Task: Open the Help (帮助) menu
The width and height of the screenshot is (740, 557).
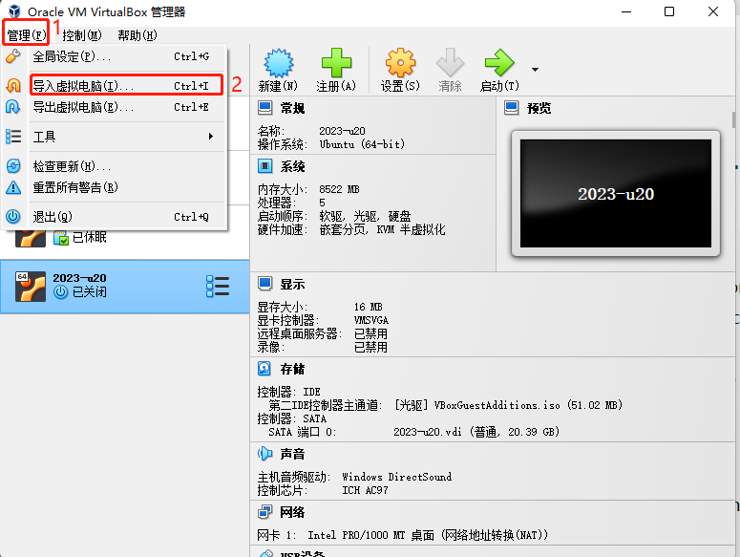Action: 137,35
